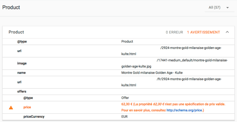Viewport: 237px width, 122px height.
Task: Click the image jpg path value
Action: click(174, 63)
